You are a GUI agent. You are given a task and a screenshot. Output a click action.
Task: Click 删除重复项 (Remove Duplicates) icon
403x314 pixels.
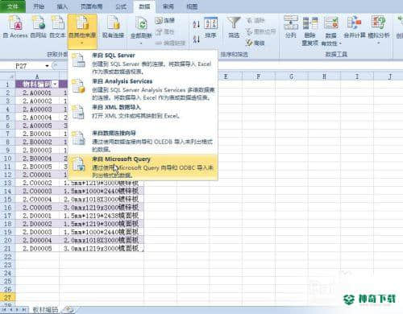click(310, 31)
